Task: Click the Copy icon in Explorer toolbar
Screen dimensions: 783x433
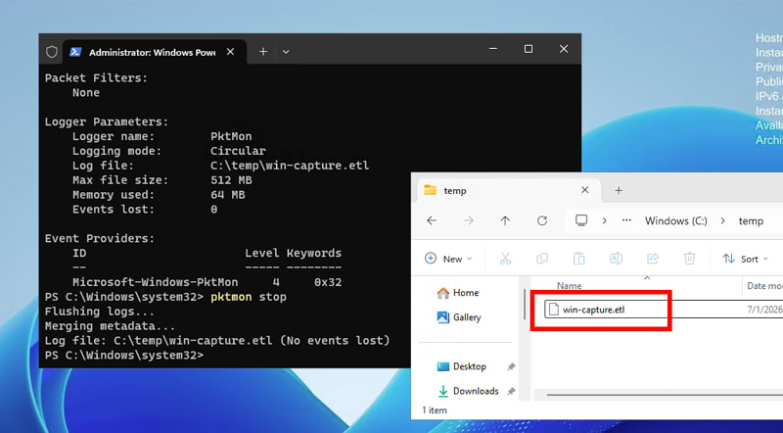Action: (x=542, y=259)
